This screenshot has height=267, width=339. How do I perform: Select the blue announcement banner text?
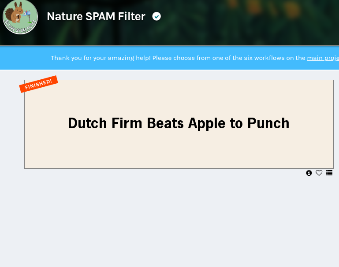click(x=195, y=58)
